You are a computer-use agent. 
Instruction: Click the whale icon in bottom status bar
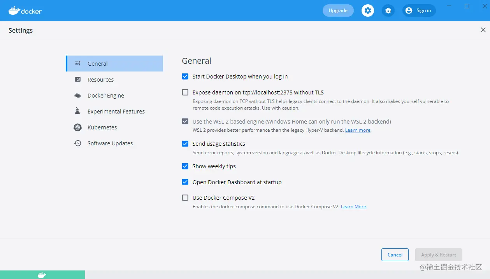(x=42, y=275)
